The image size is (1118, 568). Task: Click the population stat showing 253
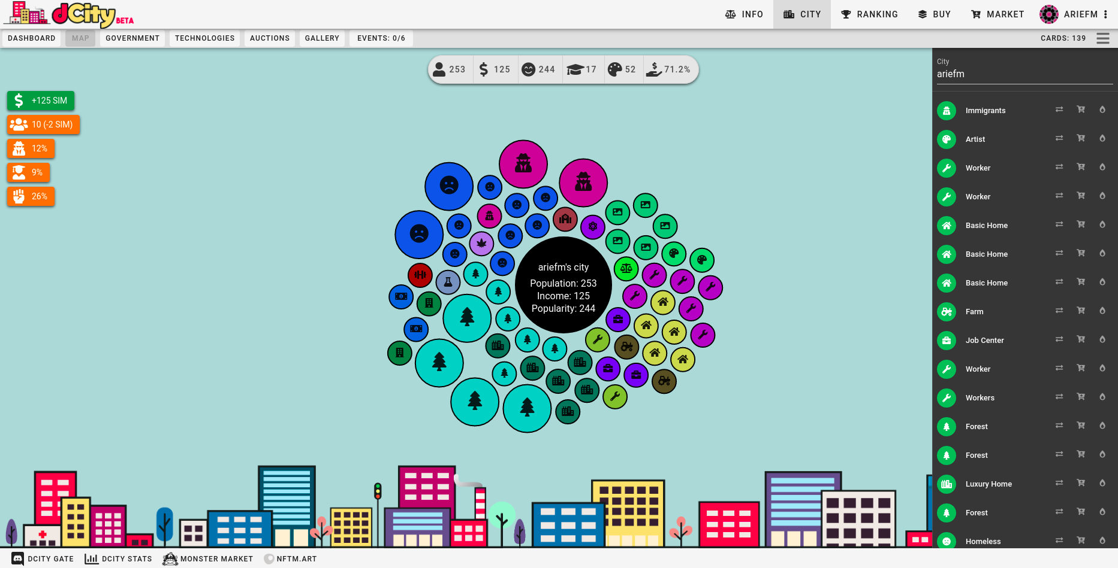[x=450, y=69]
